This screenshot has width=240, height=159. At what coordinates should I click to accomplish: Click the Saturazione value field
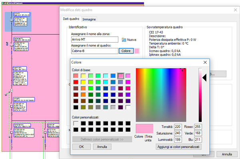178,133
